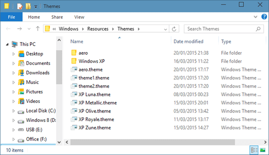Select the theme1.theme file icon

(x=74, y=77)
